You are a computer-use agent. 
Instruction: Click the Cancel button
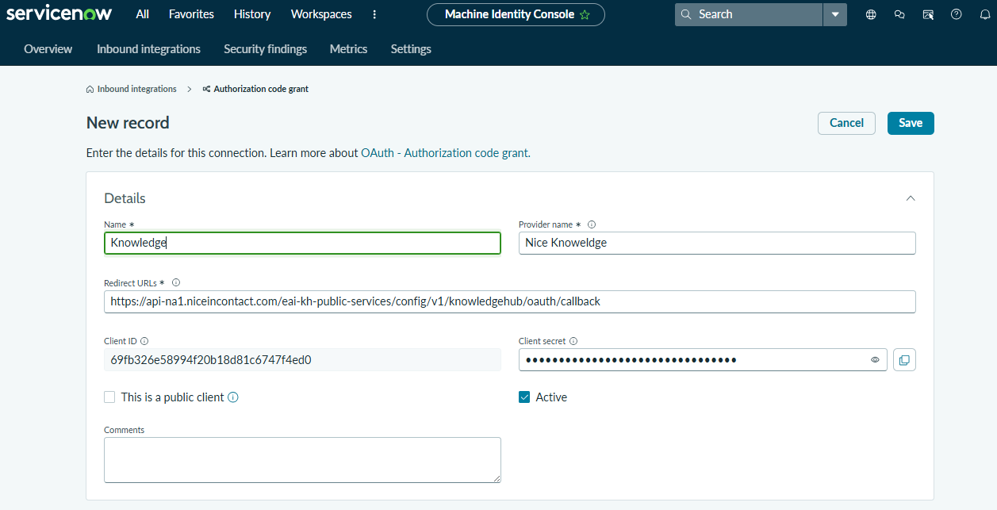(846, 123)
